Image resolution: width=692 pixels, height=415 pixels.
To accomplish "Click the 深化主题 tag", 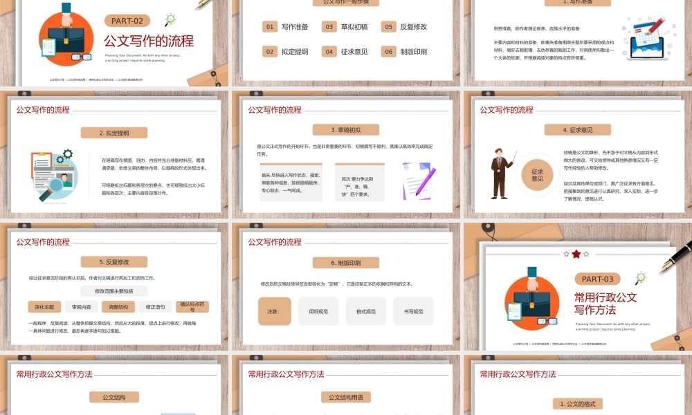I will (44, 307).
